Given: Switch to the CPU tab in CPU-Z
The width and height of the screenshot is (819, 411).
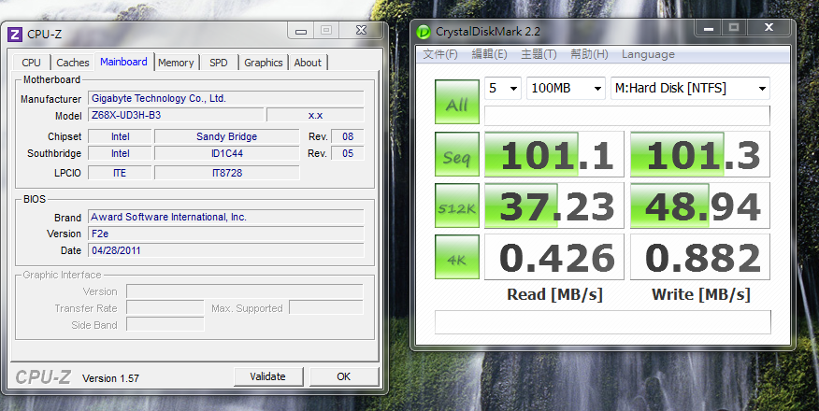Looking at the screenshot, I should point(32,63).
